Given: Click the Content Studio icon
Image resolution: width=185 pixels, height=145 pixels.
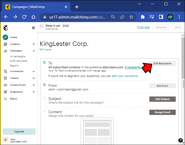Looking at the screenshot, I should click(6, 85).
